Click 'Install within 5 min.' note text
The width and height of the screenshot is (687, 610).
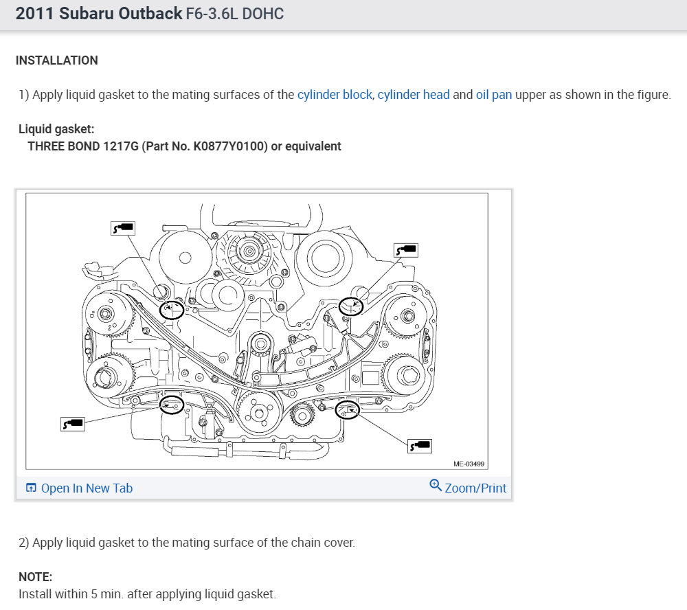coord(147,594)
